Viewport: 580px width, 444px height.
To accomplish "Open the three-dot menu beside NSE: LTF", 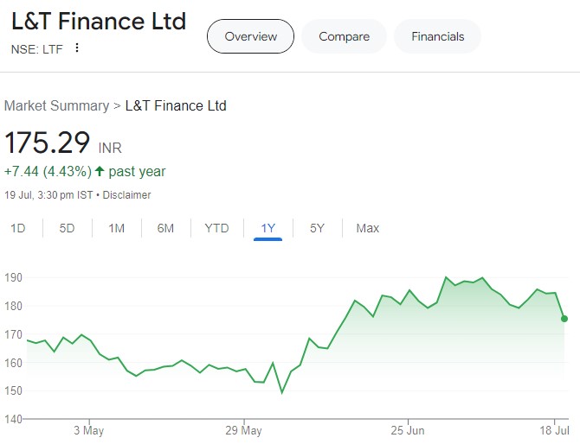I will click(x=77, y=48).
